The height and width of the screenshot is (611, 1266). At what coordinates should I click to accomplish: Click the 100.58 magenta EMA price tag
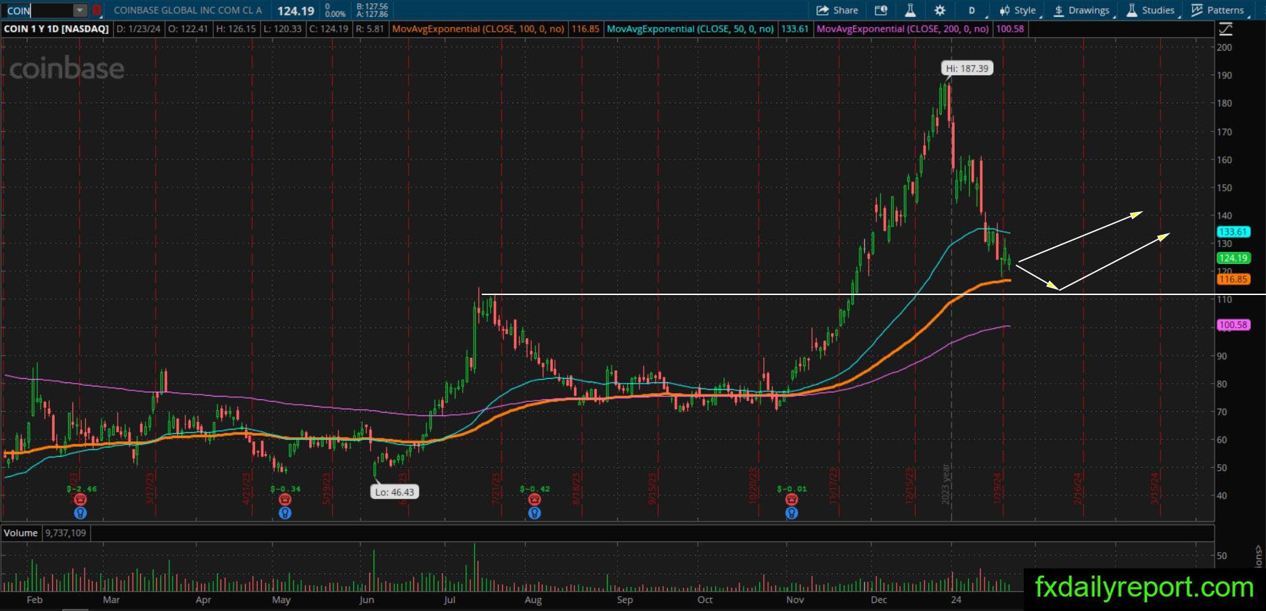(1232, 325)
